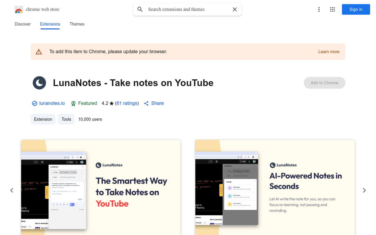The width and height of the screenshot is (376, 235).
Task: Open the 61 ratings link
Action: (127, 103)
